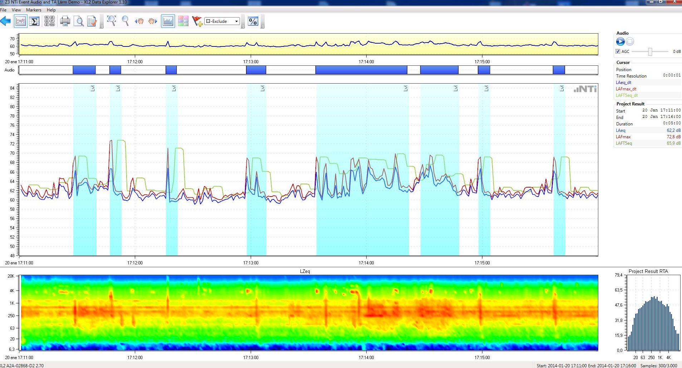Pan the chart right with hand tool
This screenshot has height=368, width=682.
153,21
